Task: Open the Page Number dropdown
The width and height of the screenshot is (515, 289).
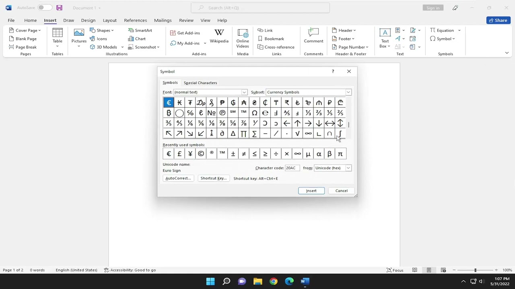Action: (x=350, y=47)
